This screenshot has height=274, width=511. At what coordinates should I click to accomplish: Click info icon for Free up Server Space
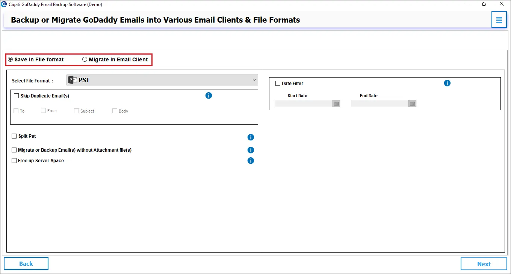pos(251,161)
